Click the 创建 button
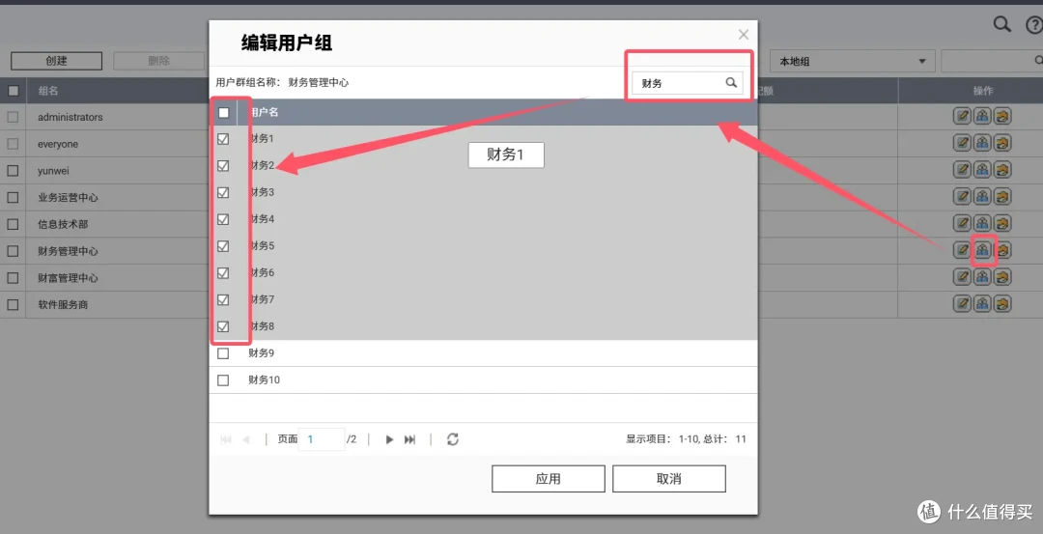This screenshot has height=534, width=1043. pos(57,61)
